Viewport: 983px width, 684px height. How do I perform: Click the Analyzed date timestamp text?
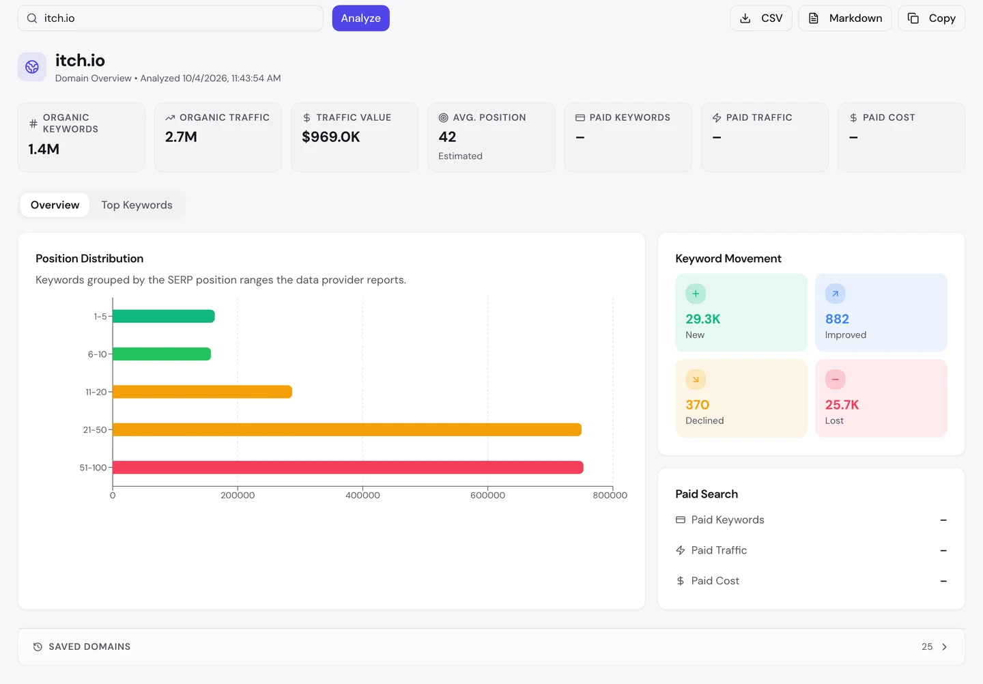pyautogui.click(x=211, y=79)
